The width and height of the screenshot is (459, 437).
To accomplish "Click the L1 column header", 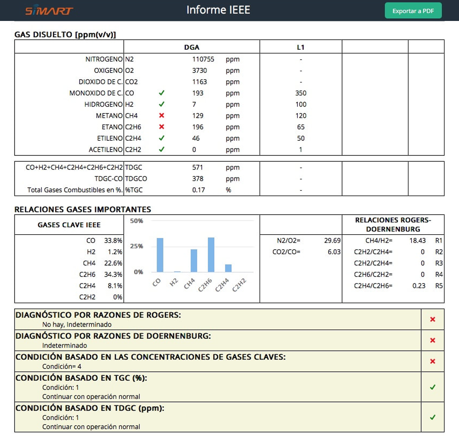I will pos(301,47).
